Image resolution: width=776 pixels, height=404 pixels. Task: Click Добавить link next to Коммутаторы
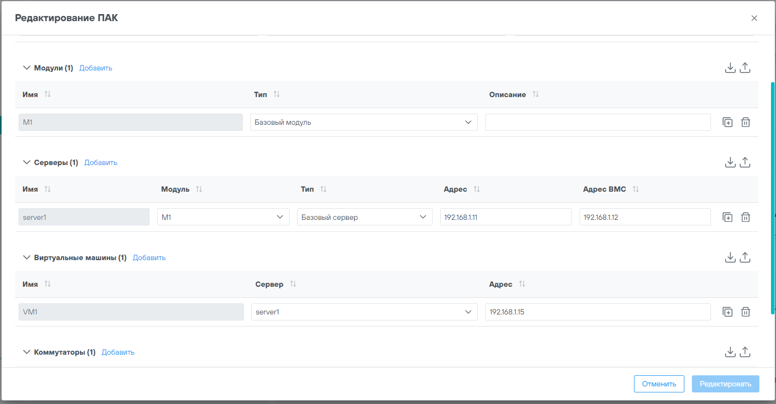118,352
